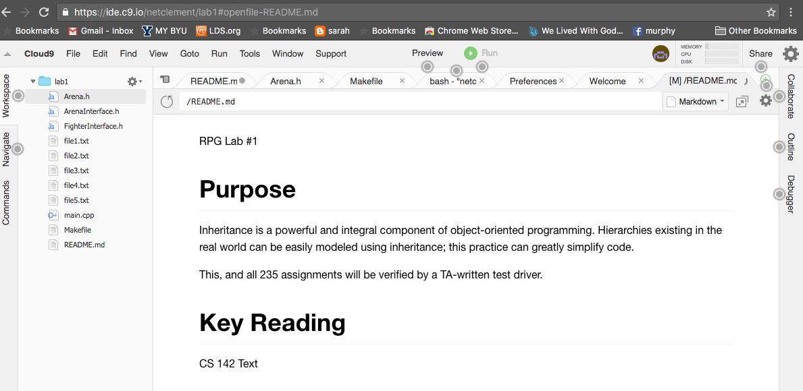Image resolution: width=803 pixels, height=391 pixels.
Task: Close the Preferences tab
Action: click(561, 81)
